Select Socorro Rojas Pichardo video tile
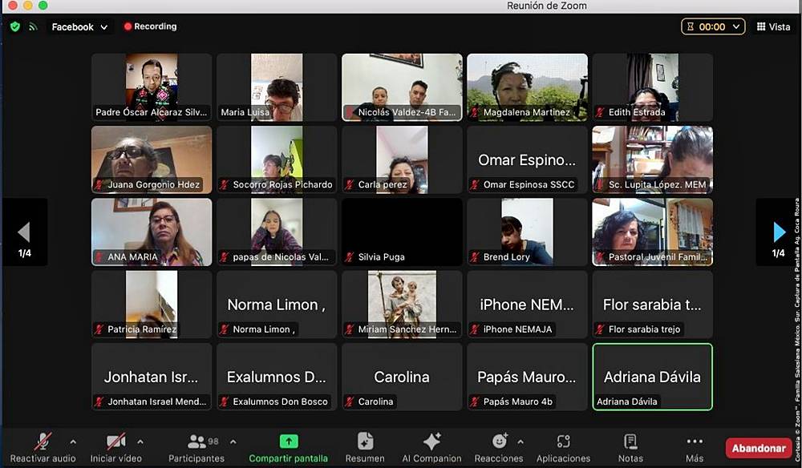The width and height of the screenshot is (802, 468). point(277,160)
